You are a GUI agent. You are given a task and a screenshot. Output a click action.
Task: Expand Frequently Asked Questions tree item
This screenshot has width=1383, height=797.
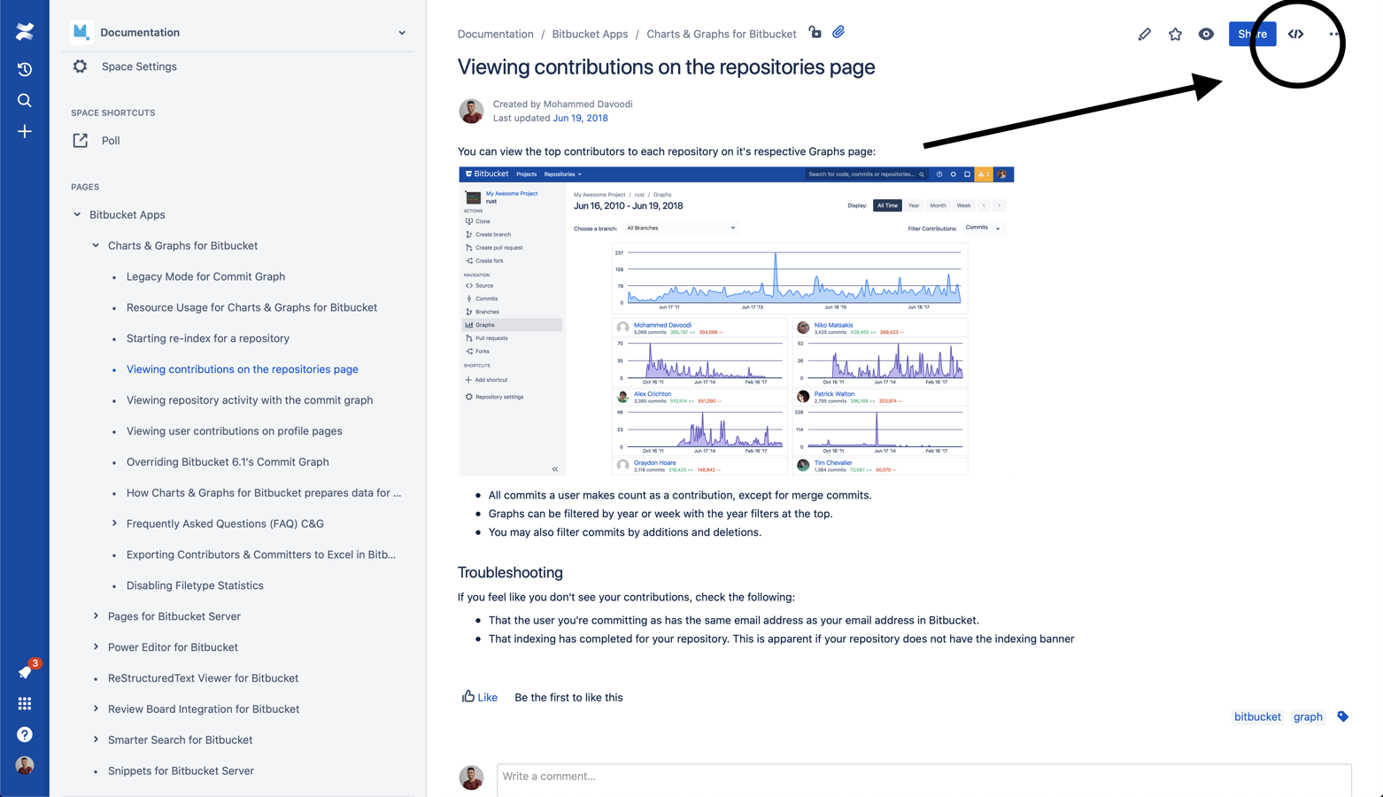(114, 523)
